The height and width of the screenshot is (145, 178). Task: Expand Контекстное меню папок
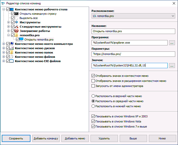click(4, 52)
